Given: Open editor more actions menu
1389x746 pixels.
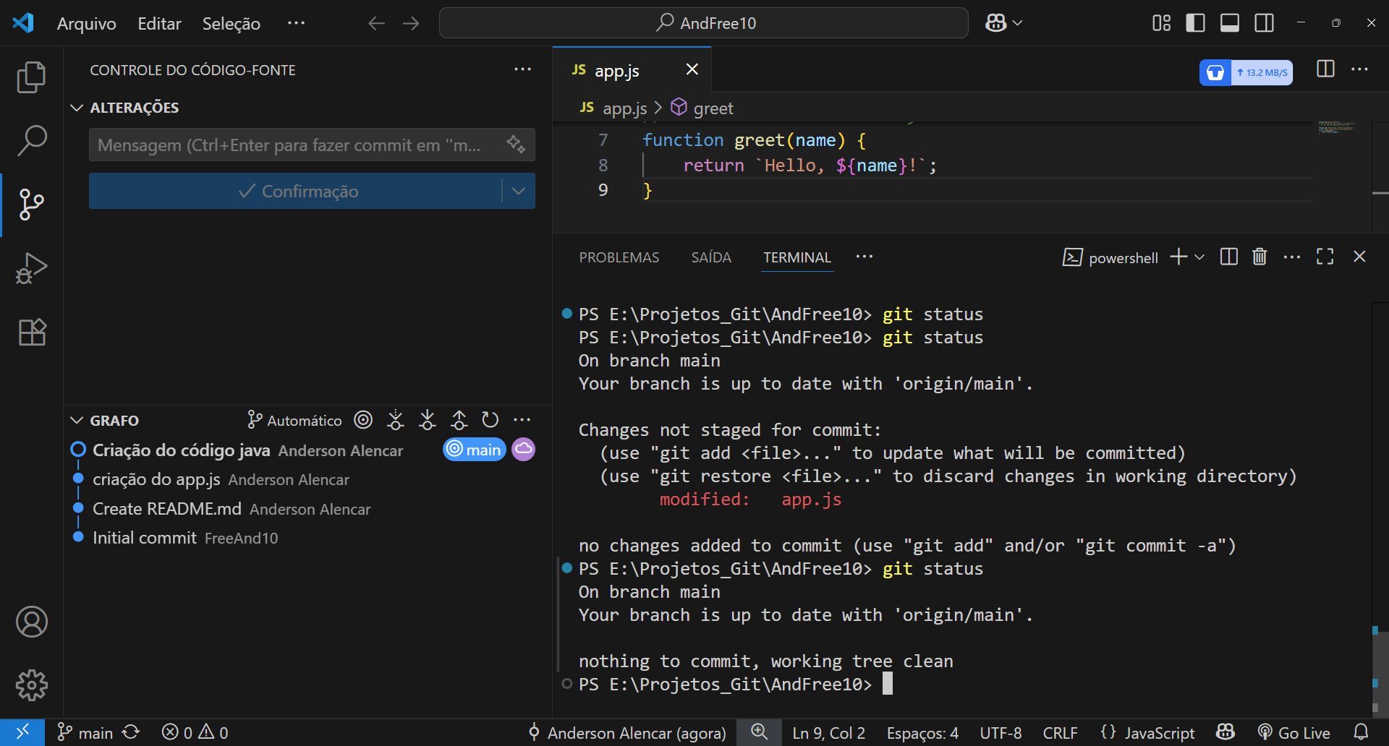Looking at the screenshot, I should pos(1359,69).
